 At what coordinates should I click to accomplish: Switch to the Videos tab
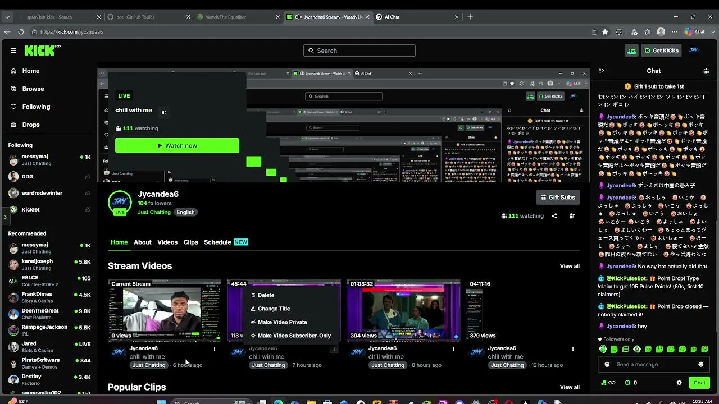tap(167, 242)
